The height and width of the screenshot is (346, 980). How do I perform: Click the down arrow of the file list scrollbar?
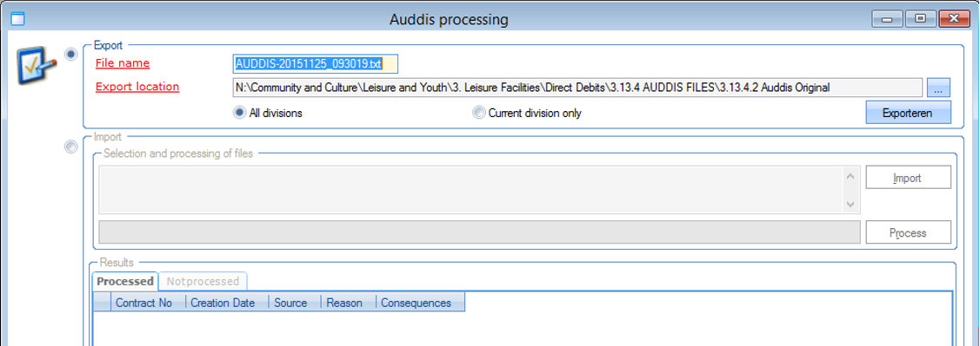pyautogui.click(x=850, y=204)
